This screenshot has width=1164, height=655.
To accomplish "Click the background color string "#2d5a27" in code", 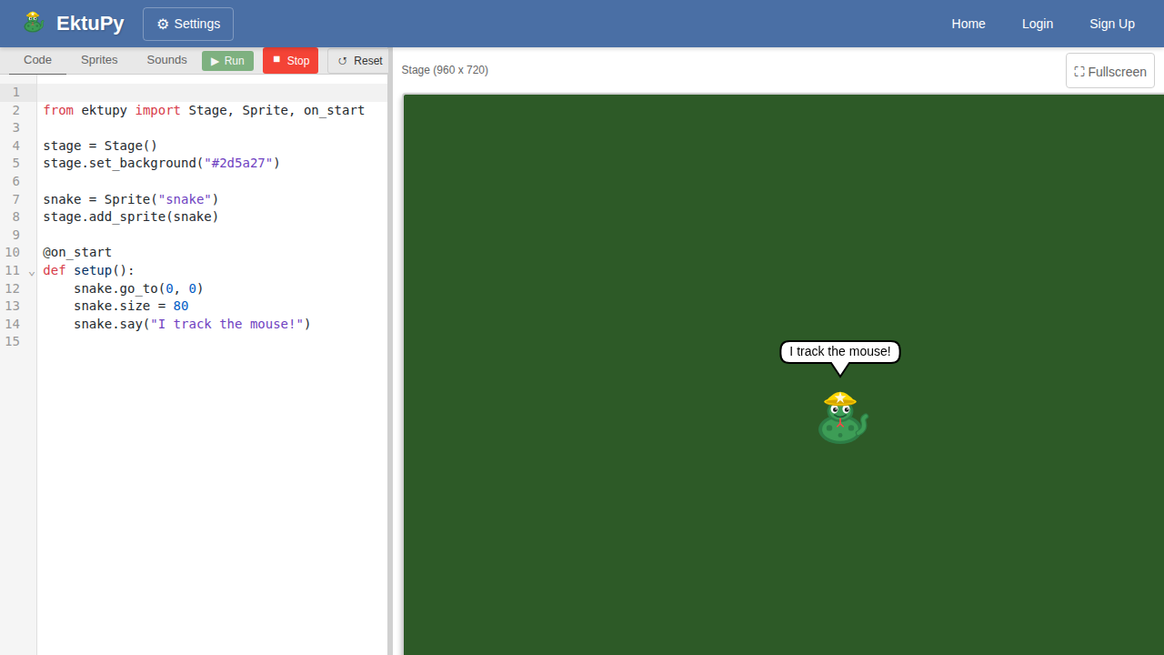I will click(242, 164).
